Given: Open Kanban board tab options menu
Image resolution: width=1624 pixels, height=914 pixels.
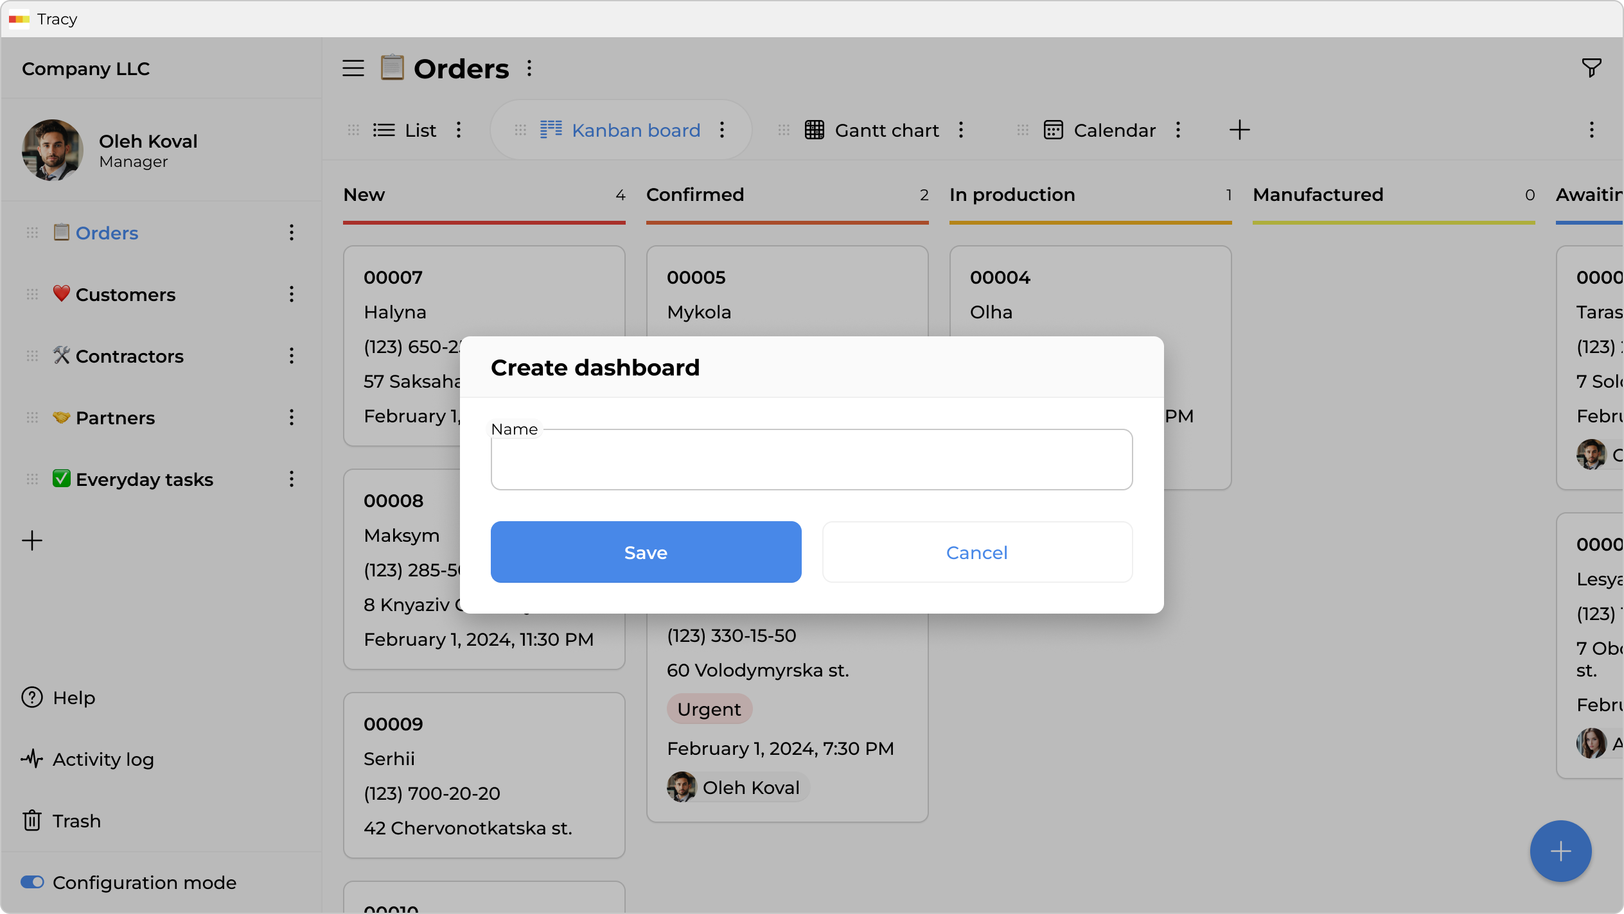Looking at the screenshot, I should click(x=722, y=130).
